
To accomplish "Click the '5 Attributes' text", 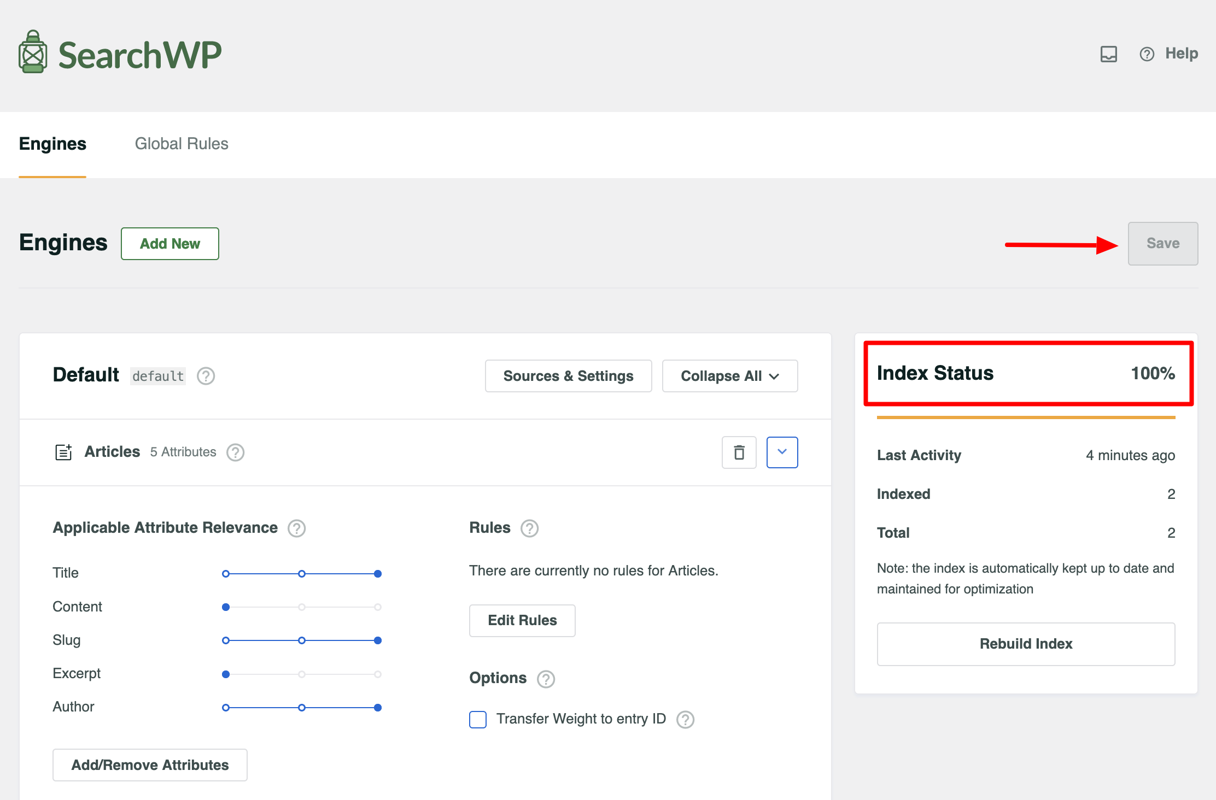I will 183,452.
